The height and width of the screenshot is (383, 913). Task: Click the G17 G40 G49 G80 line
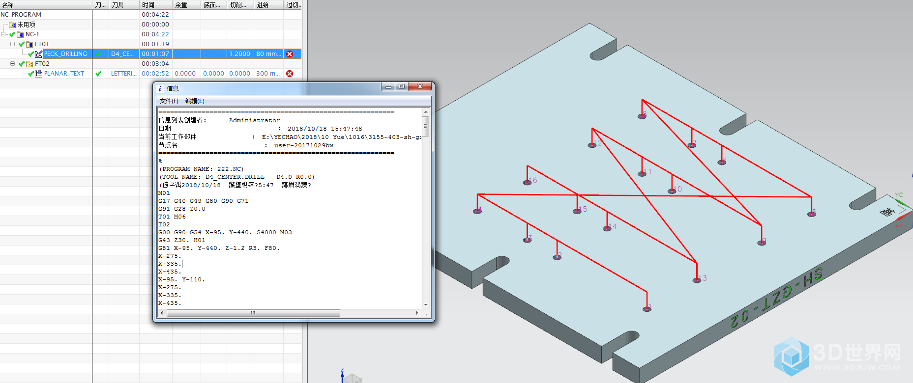pyautogui.click(x=203, y=201)
